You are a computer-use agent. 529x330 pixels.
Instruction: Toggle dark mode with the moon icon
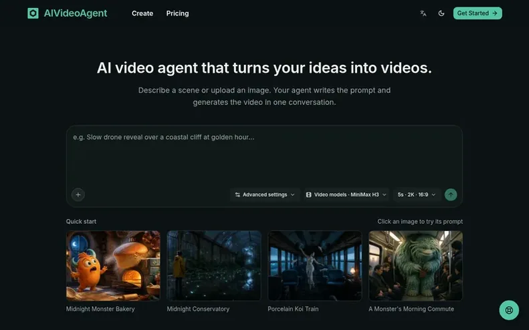[x=441, y=13]
